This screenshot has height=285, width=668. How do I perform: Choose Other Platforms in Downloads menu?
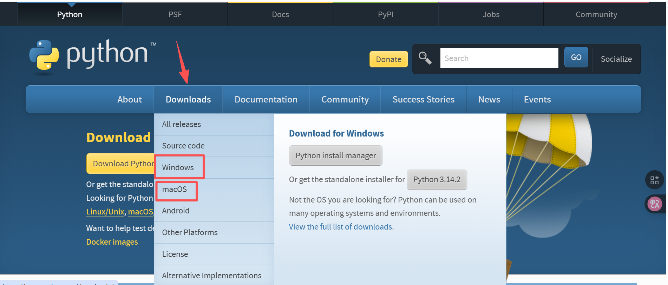214,232
